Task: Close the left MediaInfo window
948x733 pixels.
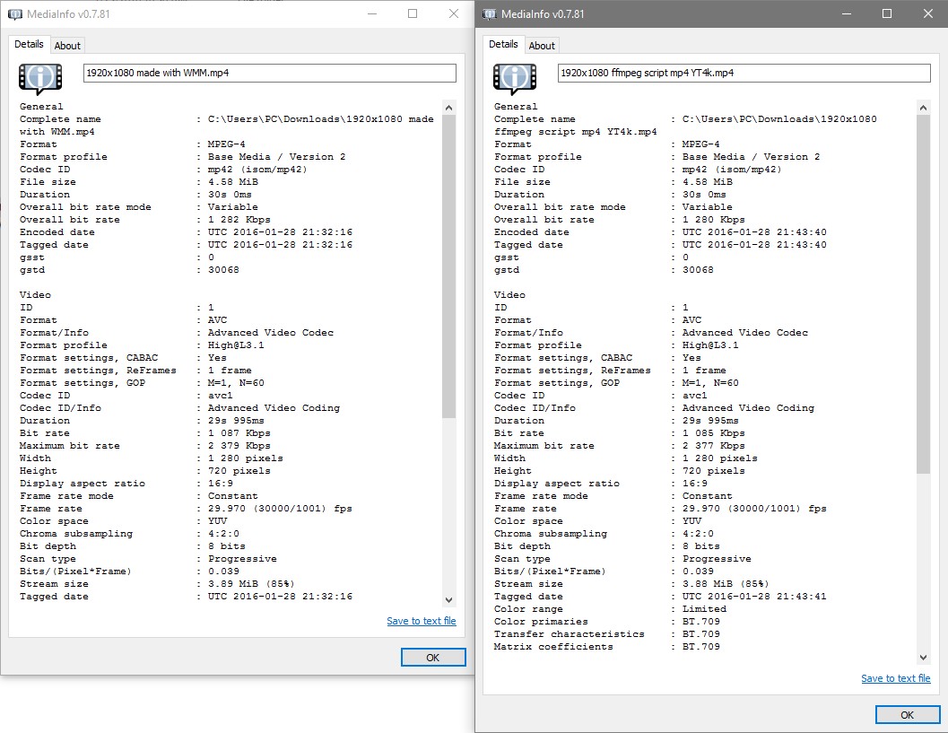Action: click(x=454, y=14)
